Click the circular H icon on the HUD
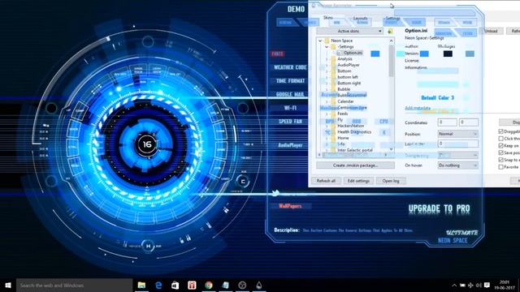Image resolution: width=520 pixels, height=292 pixels. [148, 246]
